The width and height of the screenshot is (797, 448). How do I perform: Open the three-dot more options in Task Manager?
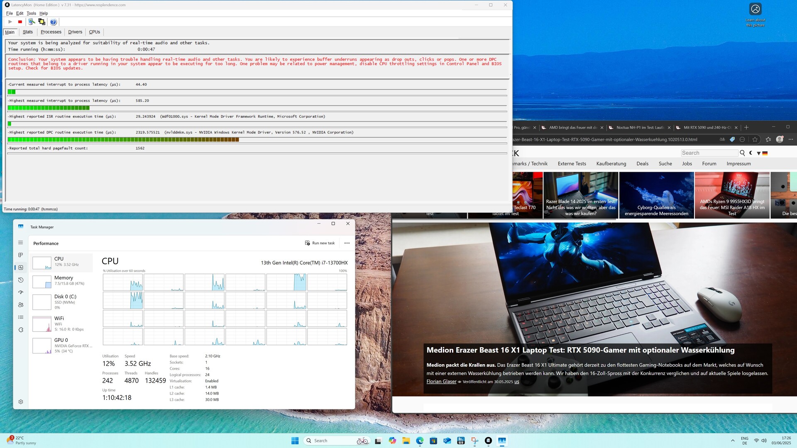(x=347, y=243)
